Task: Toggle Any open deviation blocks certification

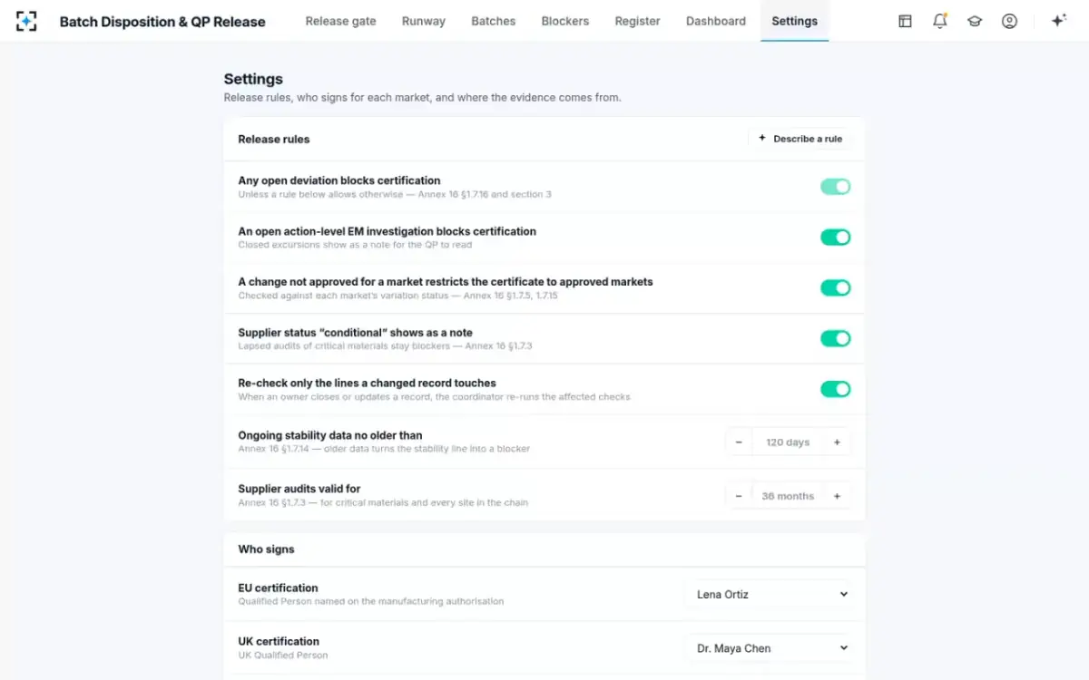Action: coord(835,187)
